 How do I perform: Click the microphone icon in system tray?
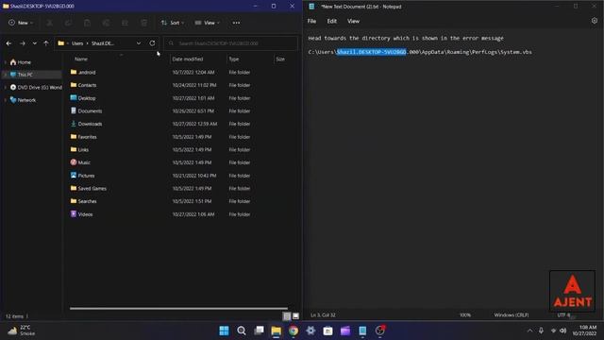pyautogui.click(x=541, y=331)
